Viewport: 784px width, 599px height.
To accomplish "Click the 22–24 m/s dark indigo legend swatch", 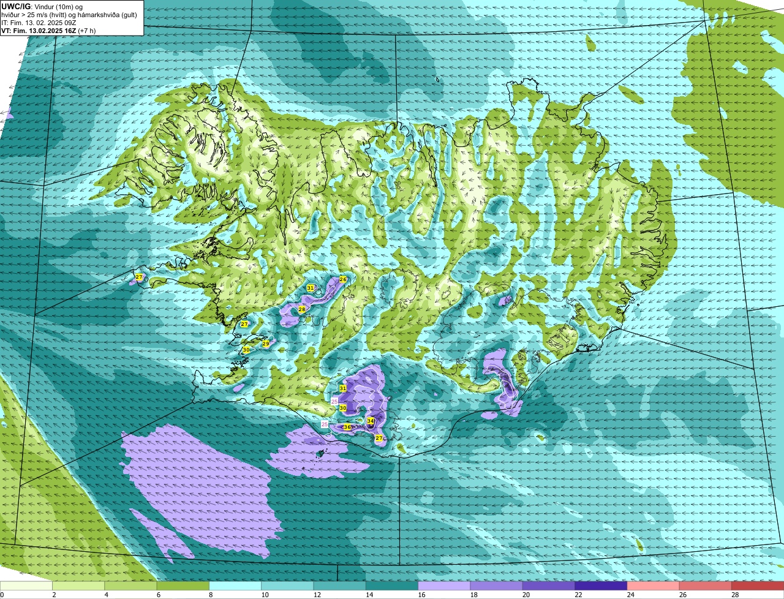I will (x=601, y=586).
